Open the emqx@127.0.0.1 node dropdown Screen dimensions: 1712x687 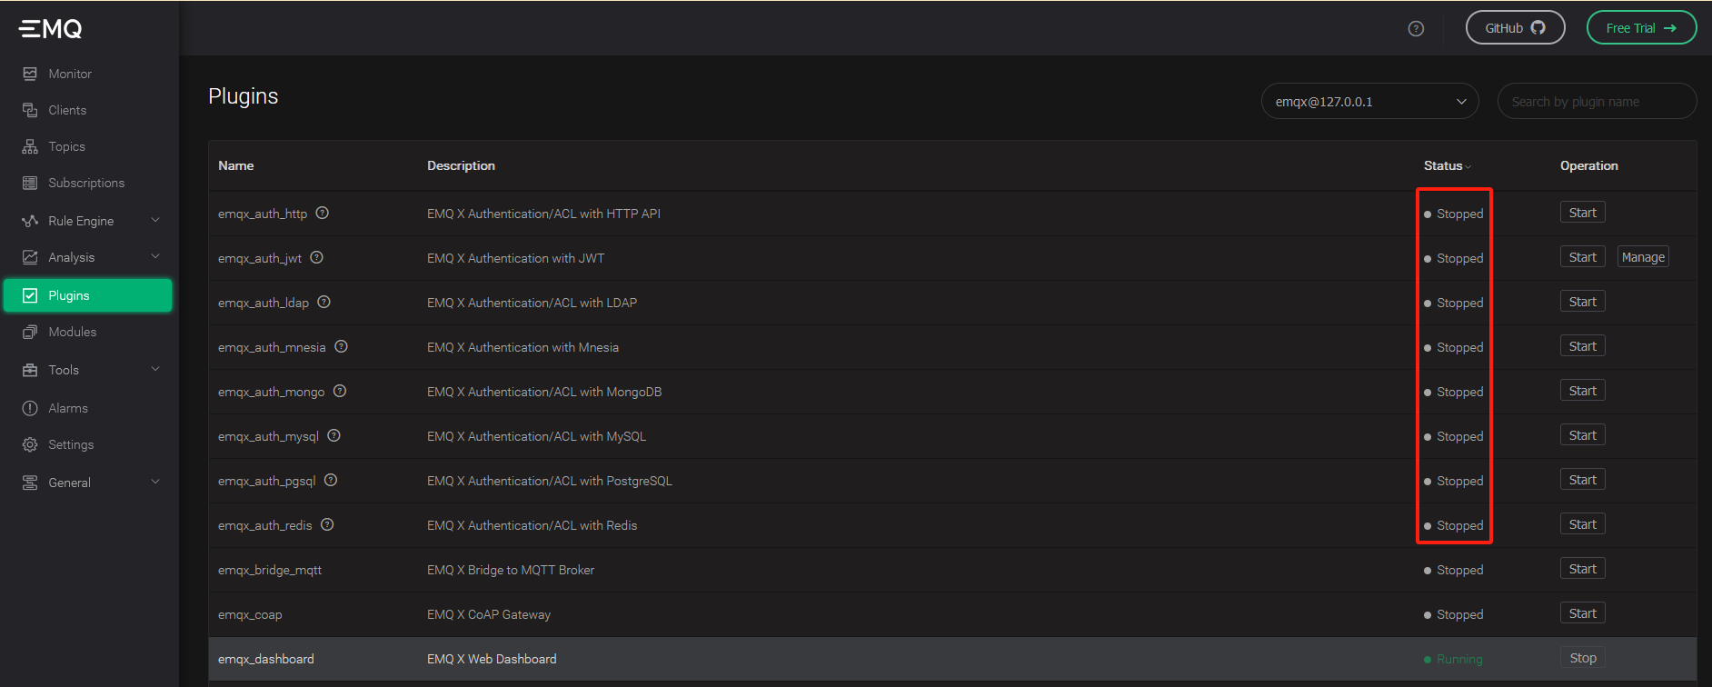pyautogui.click(x=1369, y=101)
